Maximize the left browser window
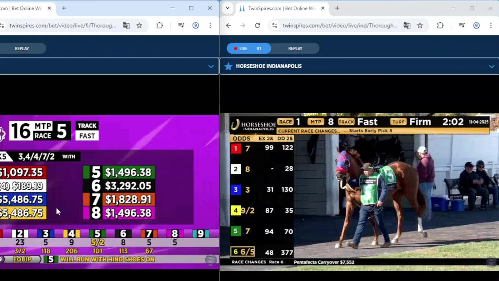499x281 pixels. point(191,8)
